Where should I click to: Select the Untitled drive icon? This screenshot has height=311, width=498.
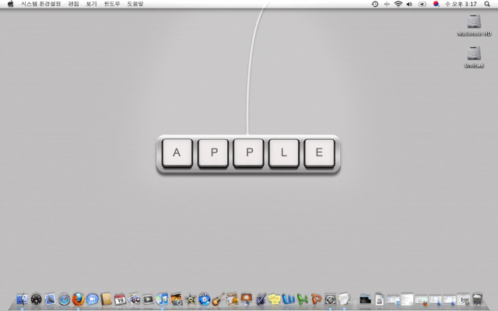coord(474,57)
